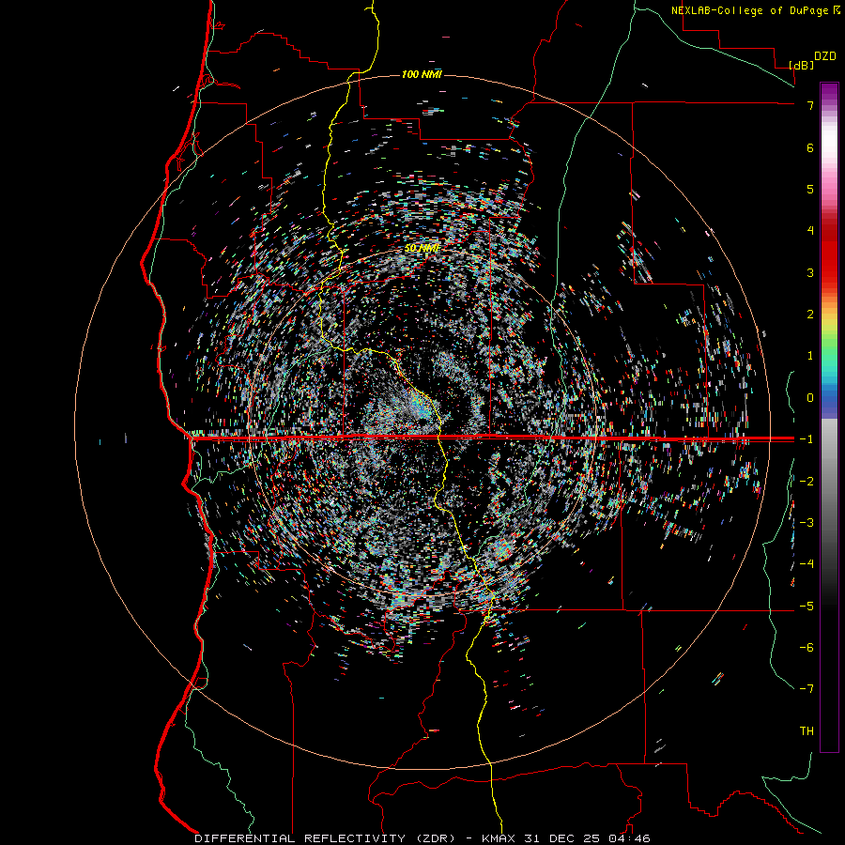
Task: Click the positive "7" scale value
Action: pyautogui.click(x=810, y=105)
